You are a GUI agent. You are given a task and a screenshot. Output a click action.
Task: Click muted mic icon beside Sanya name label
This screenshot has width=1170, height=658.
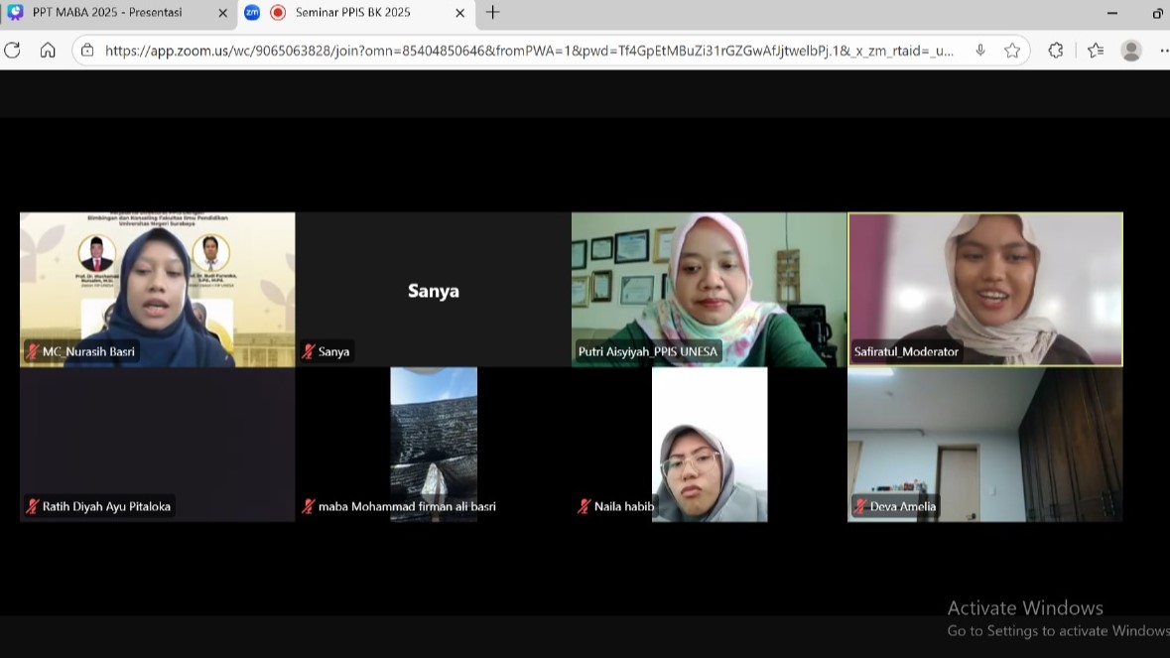(309, 351)
